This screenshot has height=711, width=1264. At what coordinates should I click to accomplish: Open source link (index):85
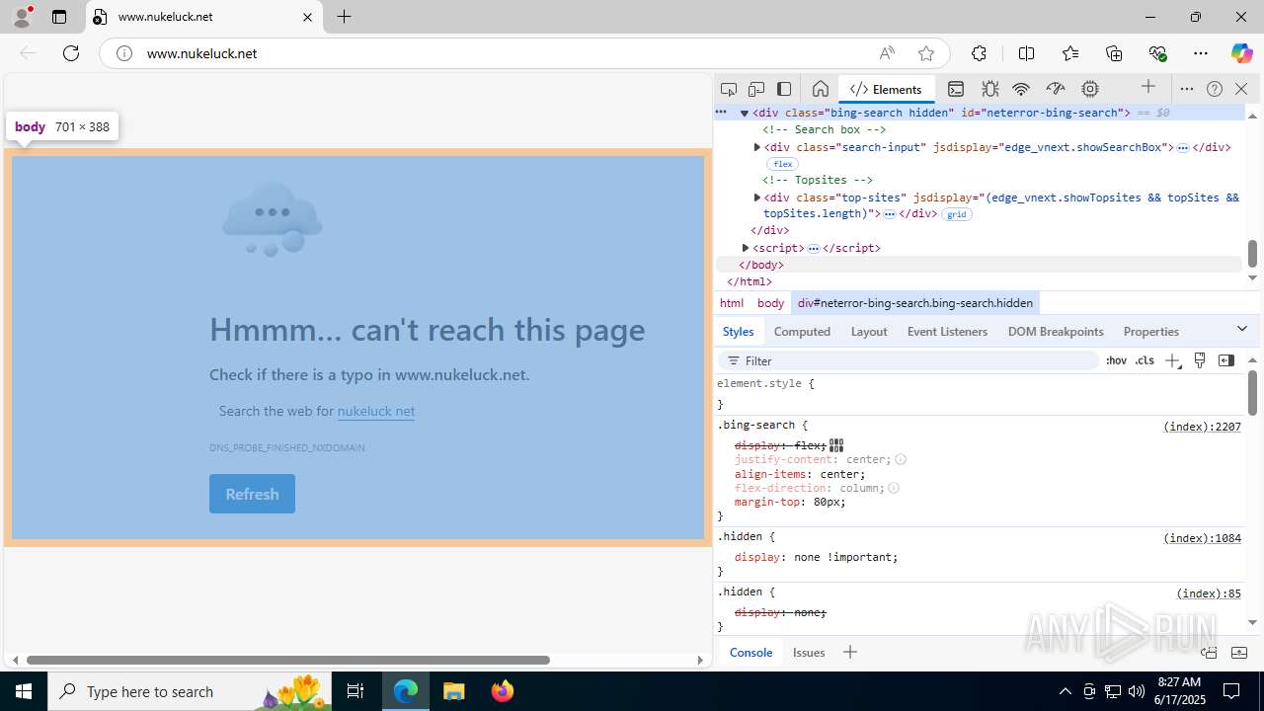pyautogui.click(x=1209, y=593)
